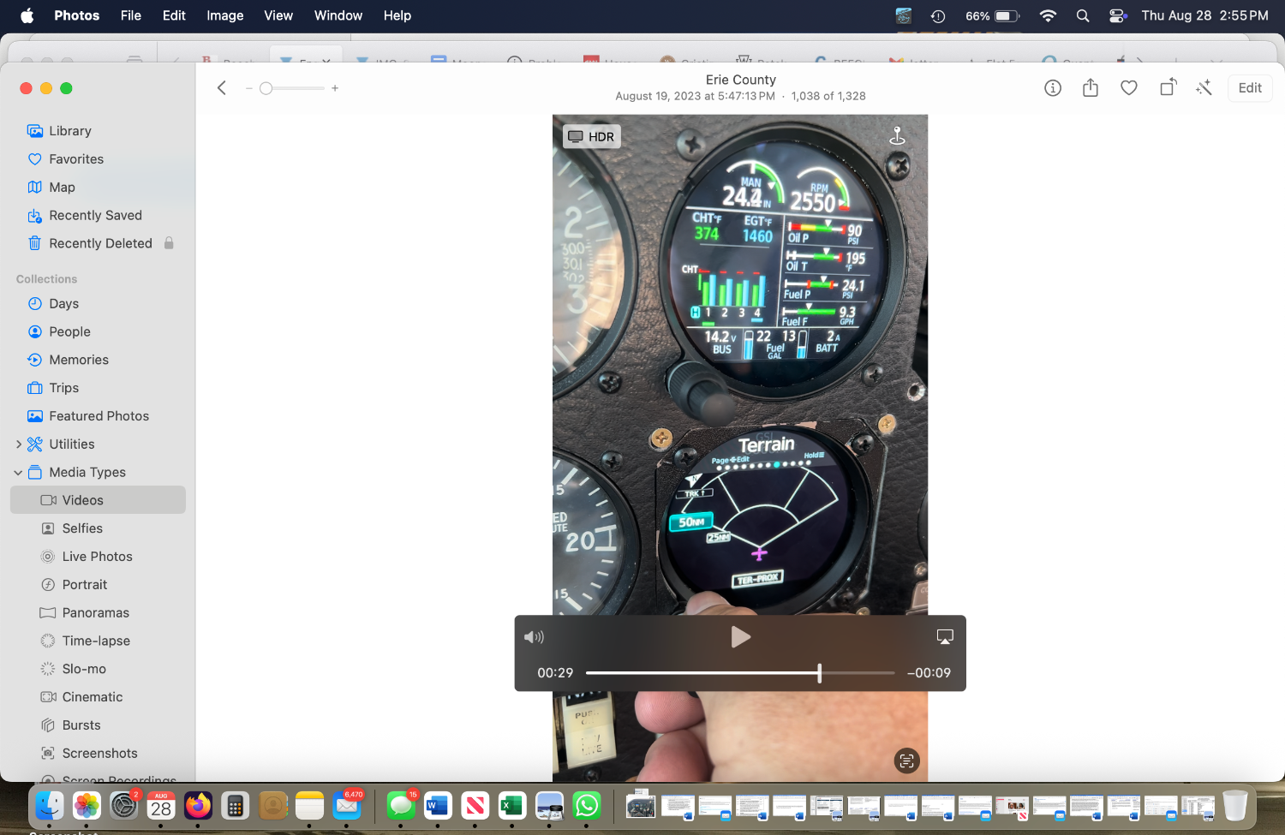Open the View menu
The width and height of the screenshot is (1285, 835).
[x=278, y=15]
